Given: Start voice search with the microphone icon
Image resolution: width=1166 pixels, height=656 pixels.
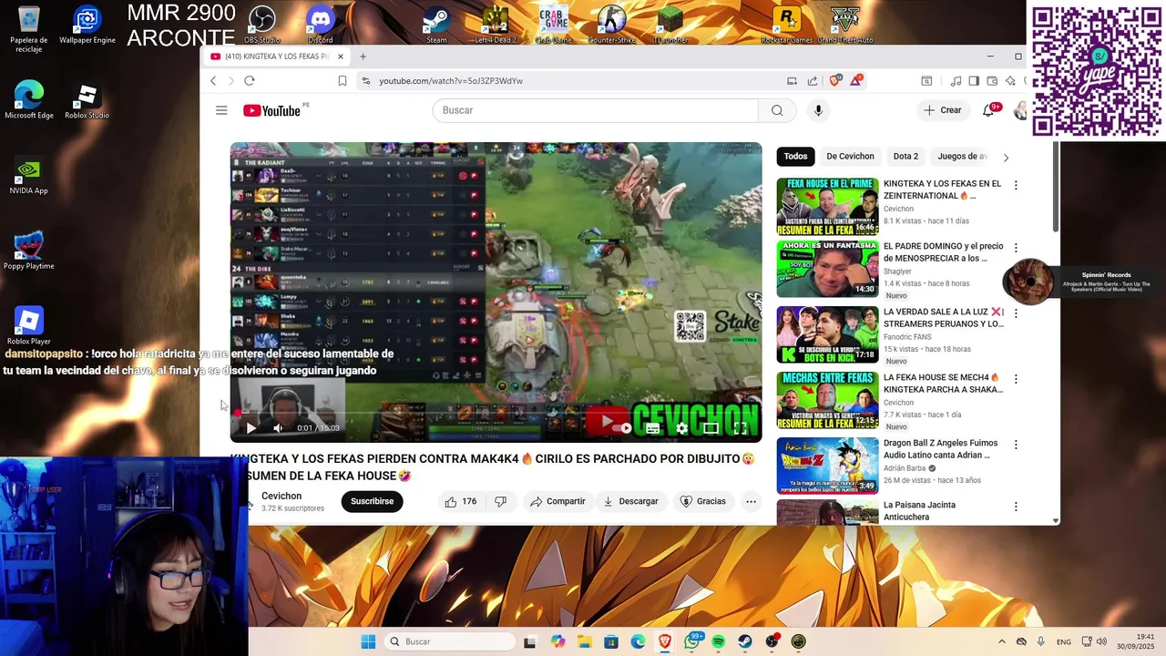Looking at the screenshot, I should 818,110.
